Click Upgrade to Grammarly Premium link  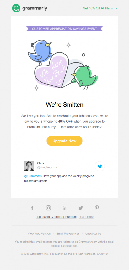(56, 217)
